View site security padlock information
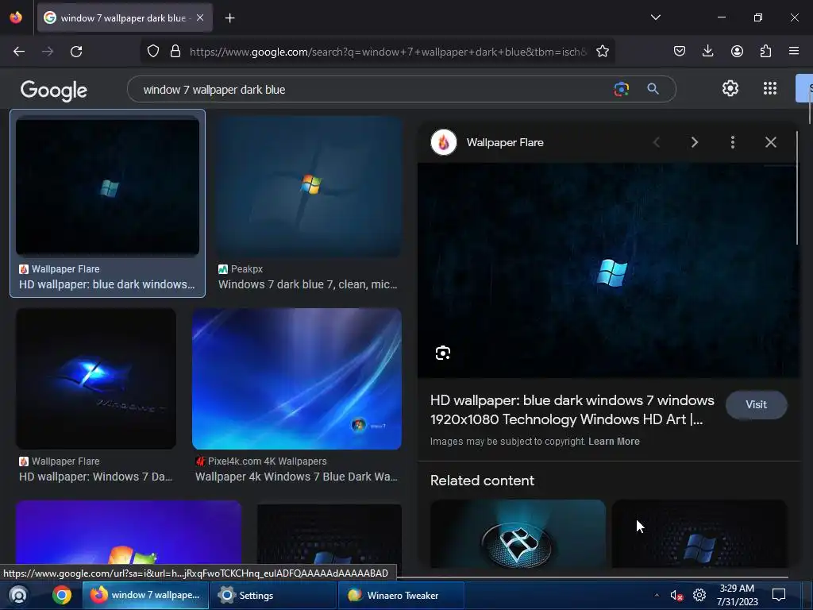The height and width of the screenshot is (610, 813). (x=175, y=52)
